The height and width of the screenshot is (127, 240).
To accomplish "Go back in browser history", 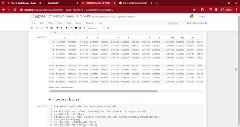I will click(x=4, y=10).
